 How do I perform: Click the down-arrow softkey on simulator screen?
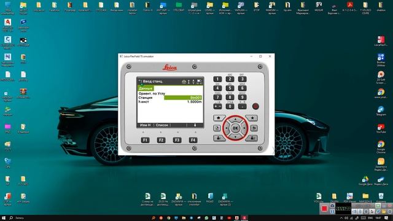pos(195,125)
